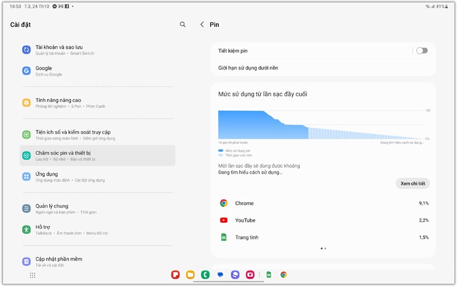Open Trang tính battery usage entry
The height and width of the screenshot is (286, 457).
pyautogui.click(x=323, y=237)
